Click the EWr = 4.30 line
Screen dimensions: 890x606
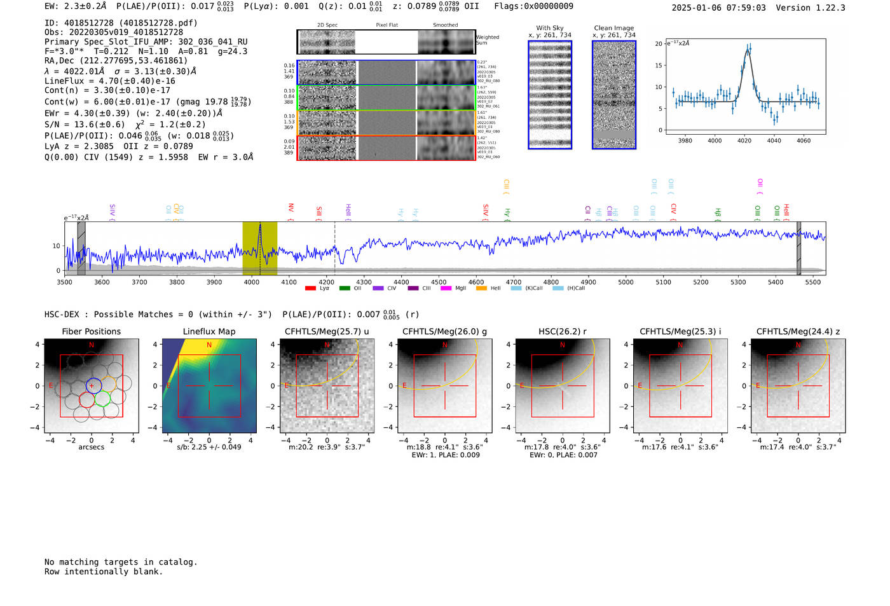tap(133, 113)
